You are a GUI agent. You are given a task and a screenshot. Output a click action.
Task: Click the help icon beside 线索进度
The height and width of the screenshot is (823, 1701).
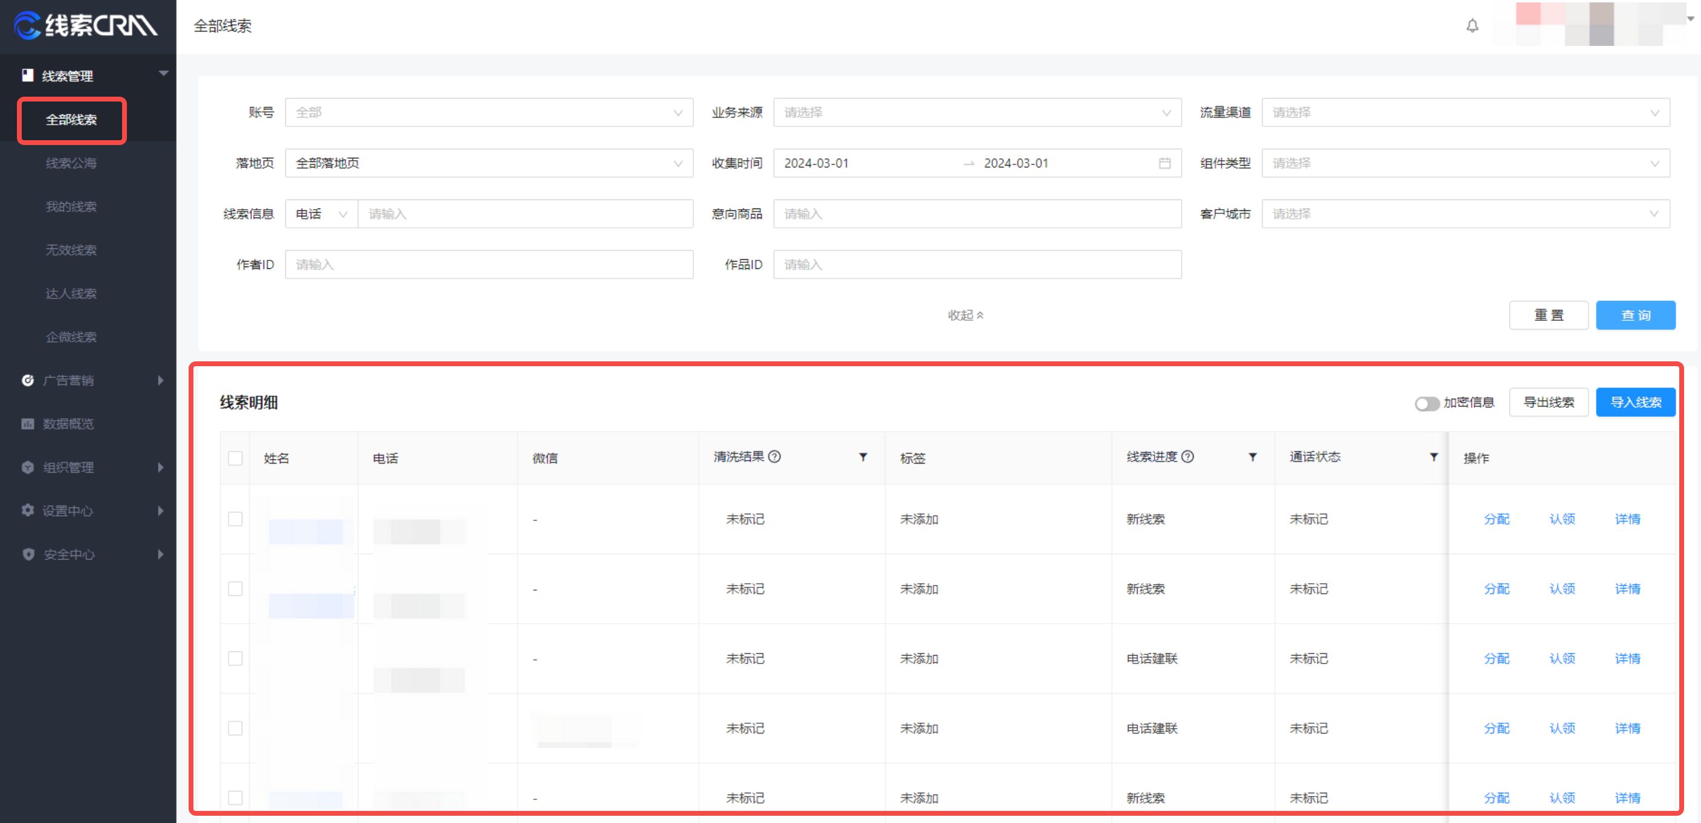(1187, 457)
